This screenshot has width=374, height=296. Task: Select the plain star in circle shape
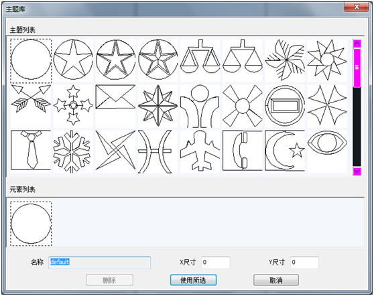click(73, 60)
